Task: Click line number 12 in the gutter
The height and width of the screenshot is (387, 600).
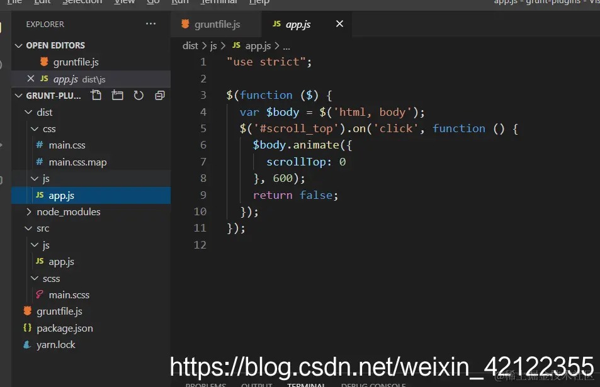Action: [x=200, y=245]
